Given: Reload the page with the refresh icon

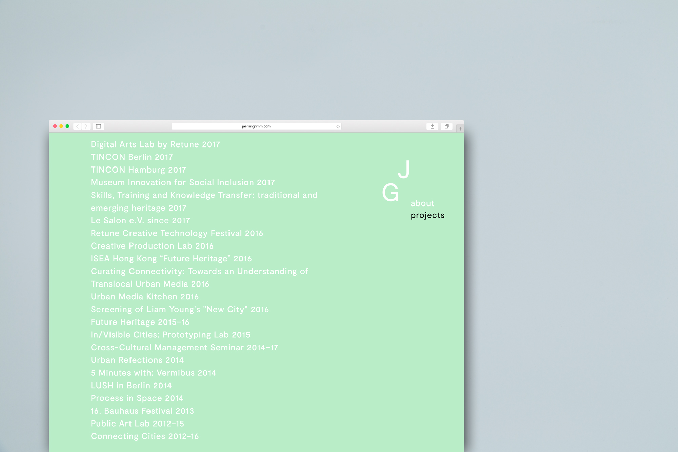Looking at the screenshot, I should pyautogui.click(x=338, y=126).
